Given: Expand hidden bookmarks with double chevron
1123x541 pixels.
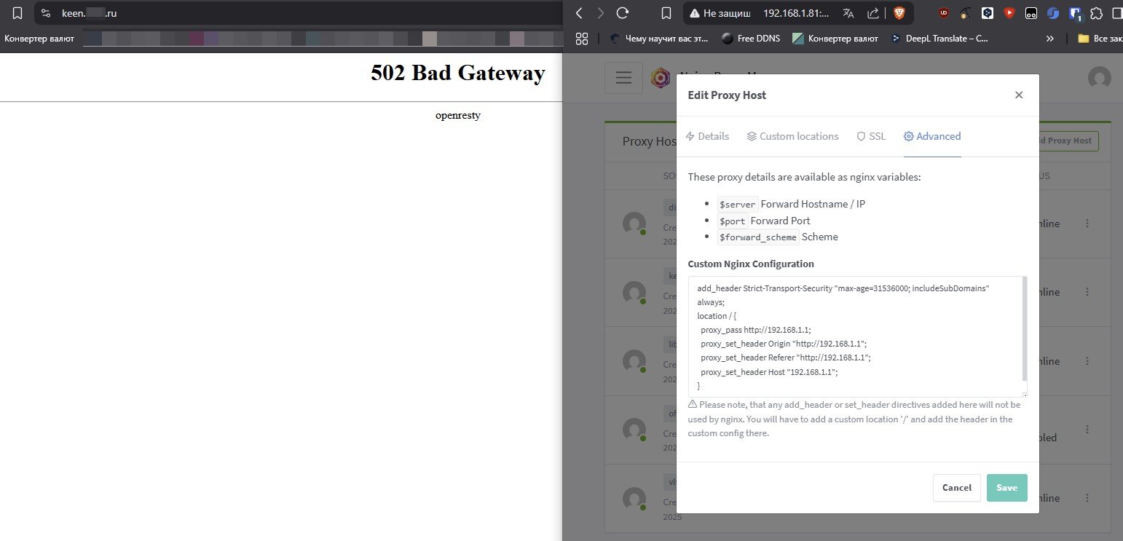Looking at the screenshot, I should [x=1050, y=39].
